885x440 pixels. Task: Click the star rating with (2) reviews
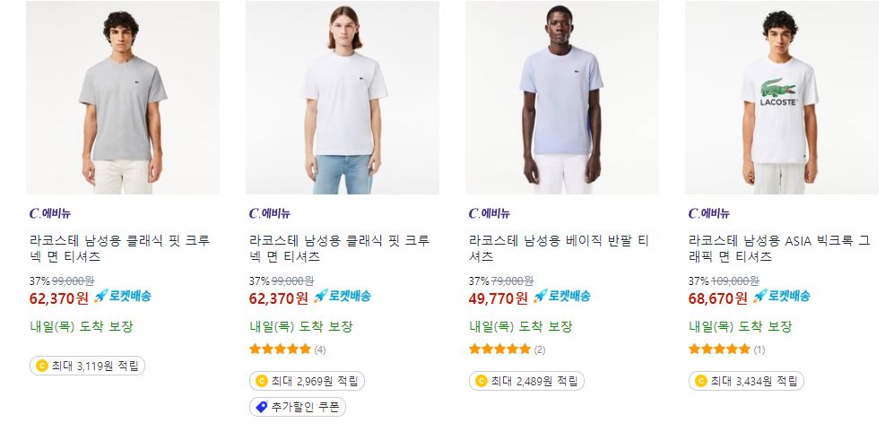point(507,349)
